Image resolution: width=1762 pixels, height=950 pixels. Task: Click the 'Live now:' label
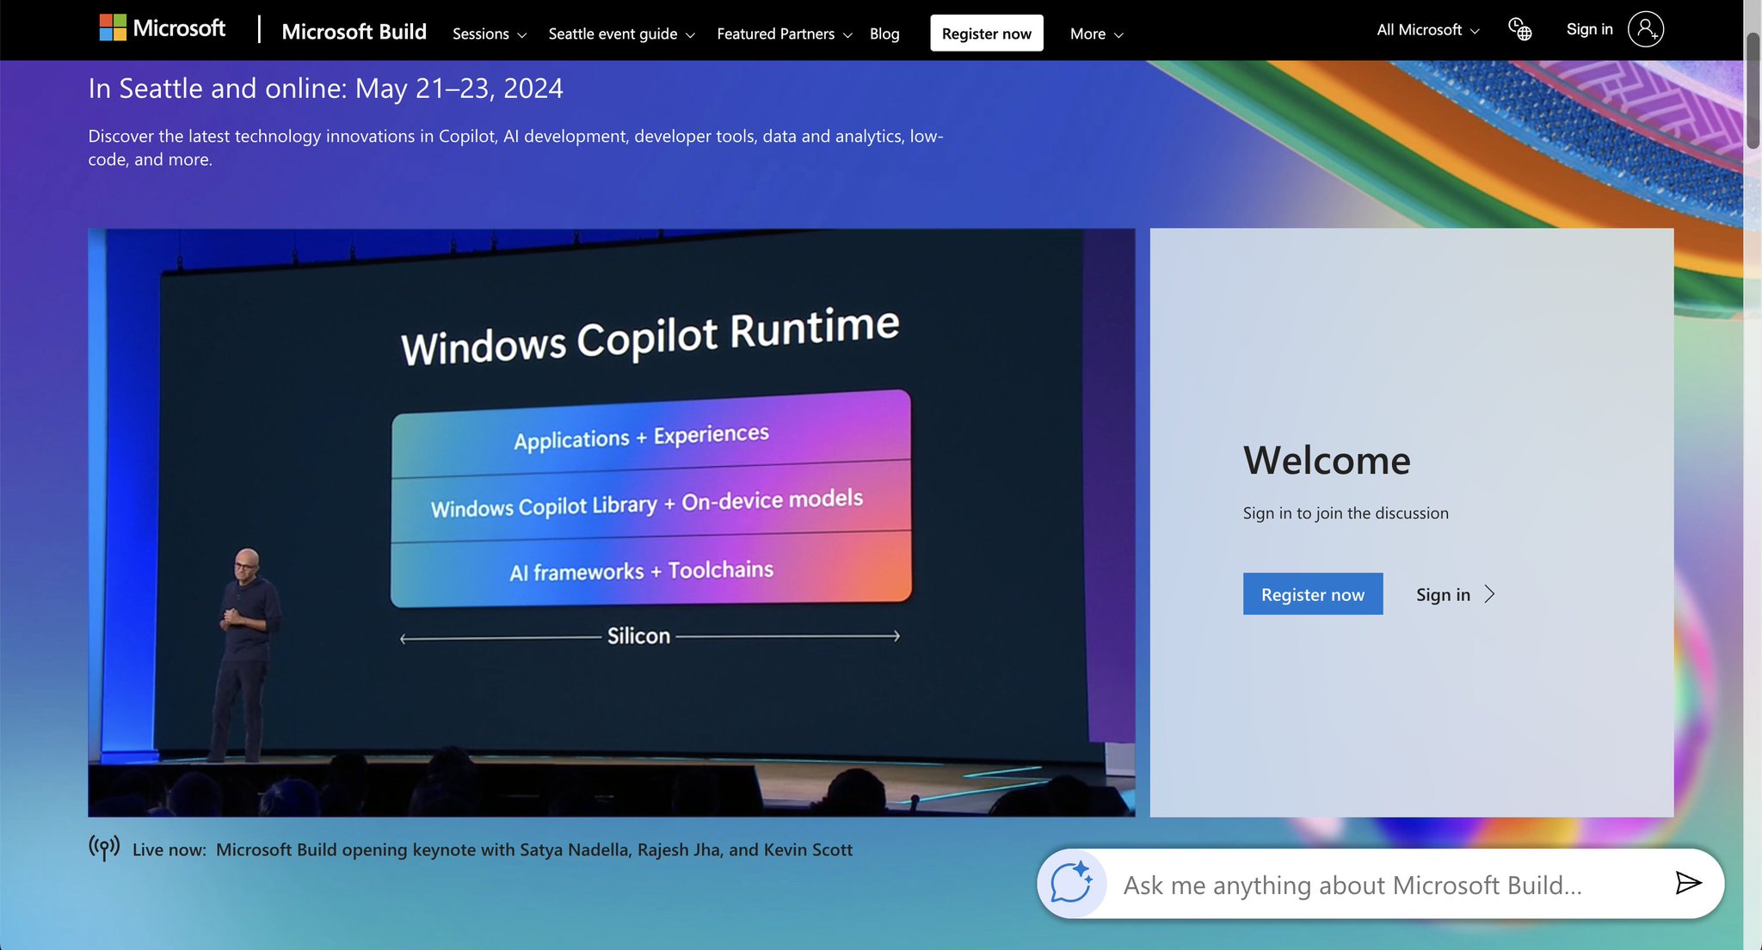(x=169, y=849)
